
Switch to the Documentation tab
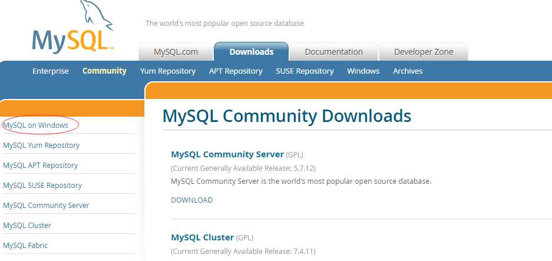coord(333,52)
